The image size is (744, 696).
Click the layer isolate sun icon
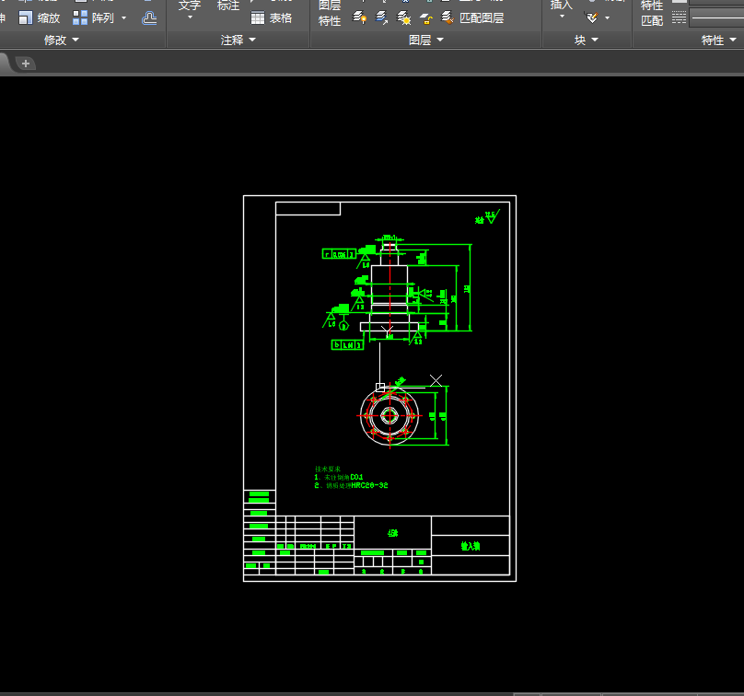click(x=404, y=18)
